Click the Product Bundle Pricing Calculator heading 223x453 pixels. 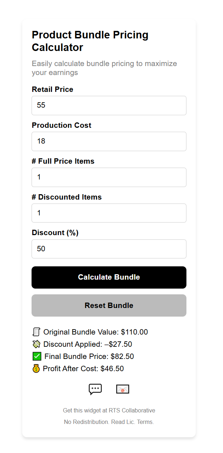(90, 41)
